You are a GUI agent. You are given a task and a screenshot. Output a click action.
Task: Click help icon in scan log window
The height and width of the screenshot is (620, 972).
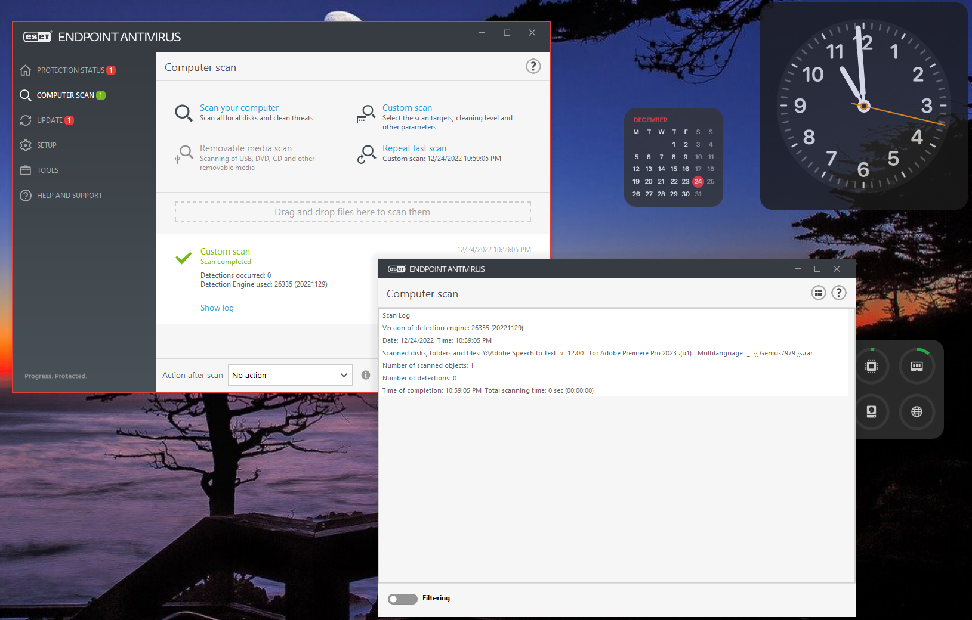(838, 293)
